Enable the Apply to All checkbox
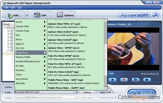 pyautogui.click(x=98, y=92)
